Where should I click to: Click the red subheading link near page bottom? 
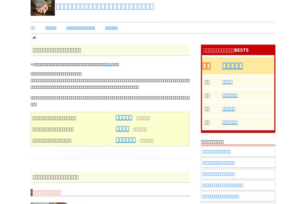pos(47,193)
